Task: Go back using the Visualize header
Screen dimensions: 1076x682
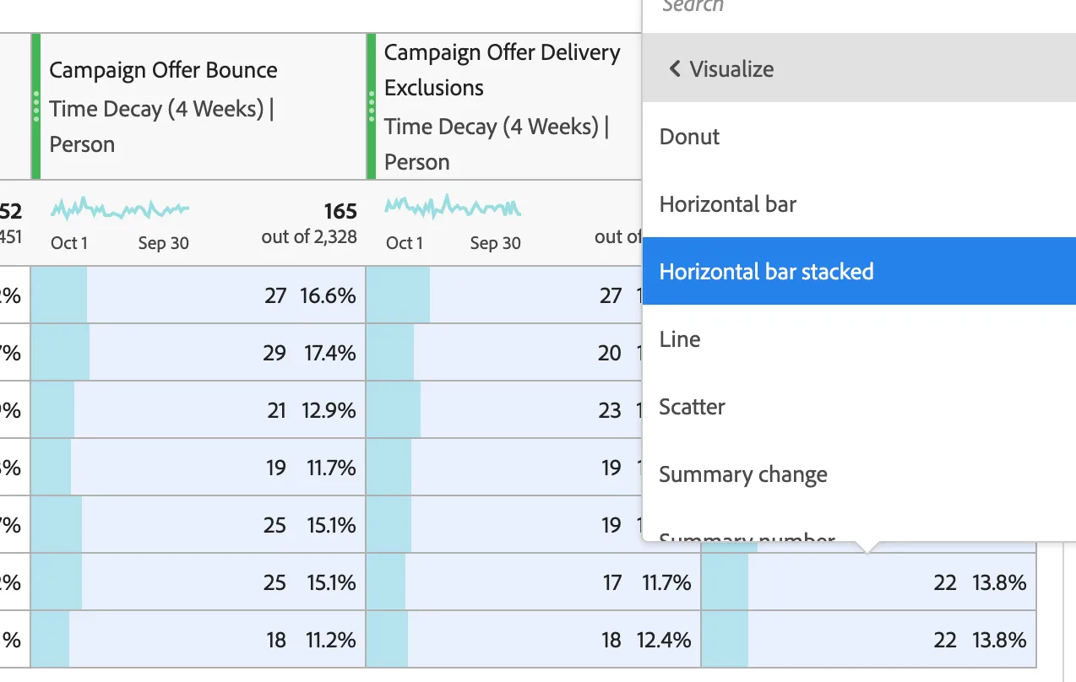Action: pyautogui.click(x=859, y=68)
